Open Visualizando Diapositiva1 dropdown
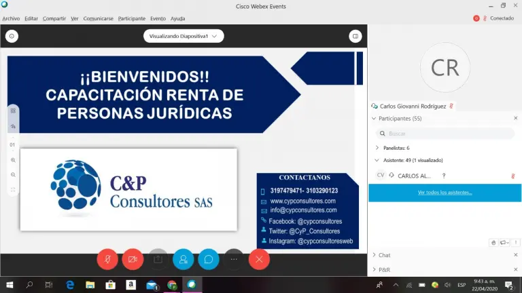Image resolution: width=522 pixels, height=293 pixels. (184, 36)
